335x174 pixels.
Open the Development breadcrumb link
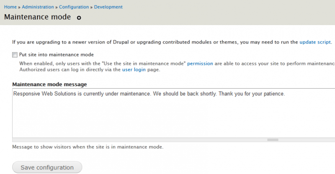pos(108,7)
